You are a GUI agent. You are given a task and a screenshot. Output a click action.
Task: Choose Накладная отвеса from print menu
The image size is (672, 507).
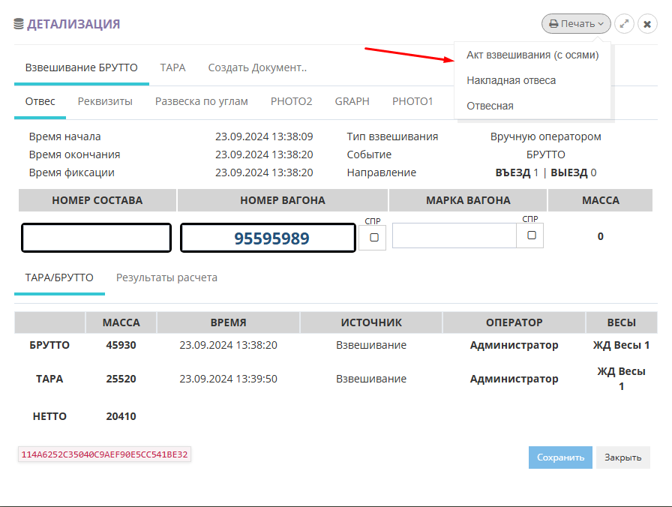tap(511, 80)
